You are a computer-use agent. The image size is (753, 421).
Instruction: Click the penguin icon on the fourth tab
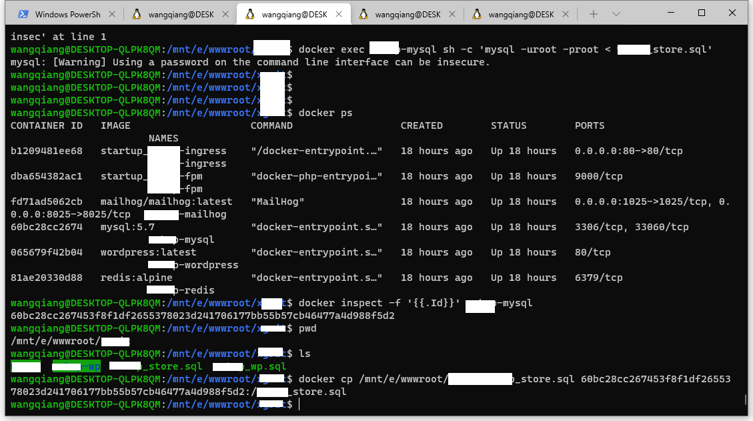click(363, 14)
